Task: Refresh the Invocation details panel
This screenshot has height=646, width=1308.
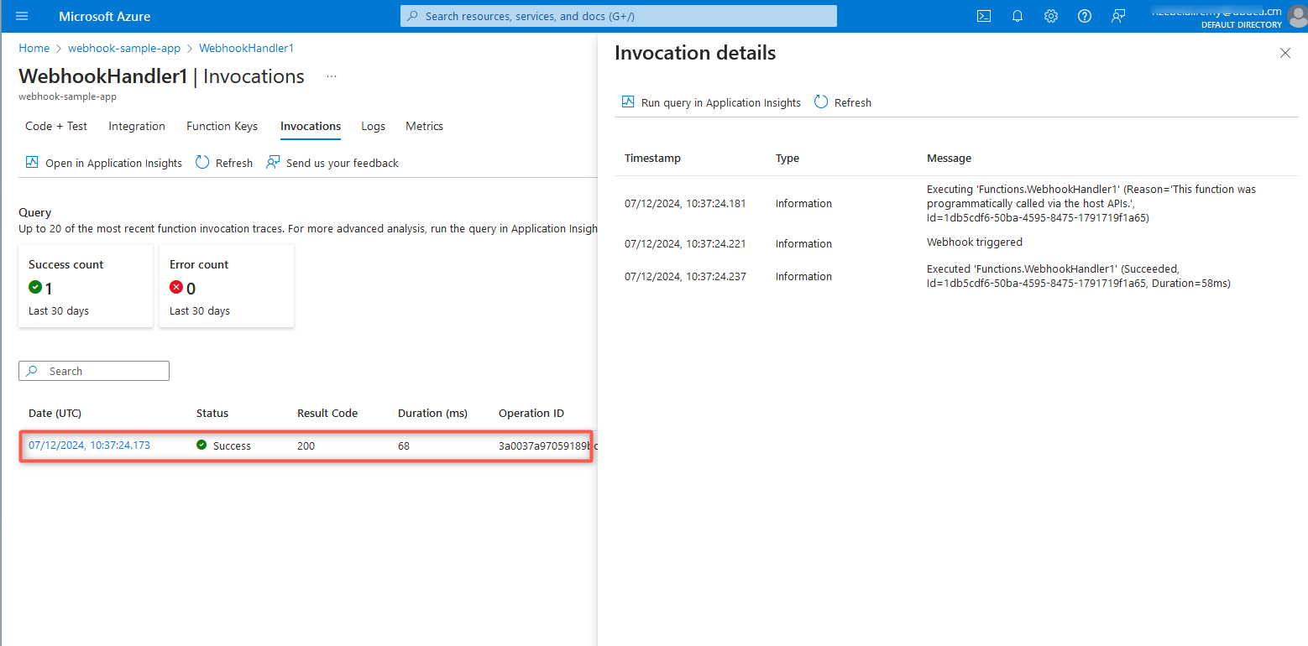Action: (x=842, y=102)
